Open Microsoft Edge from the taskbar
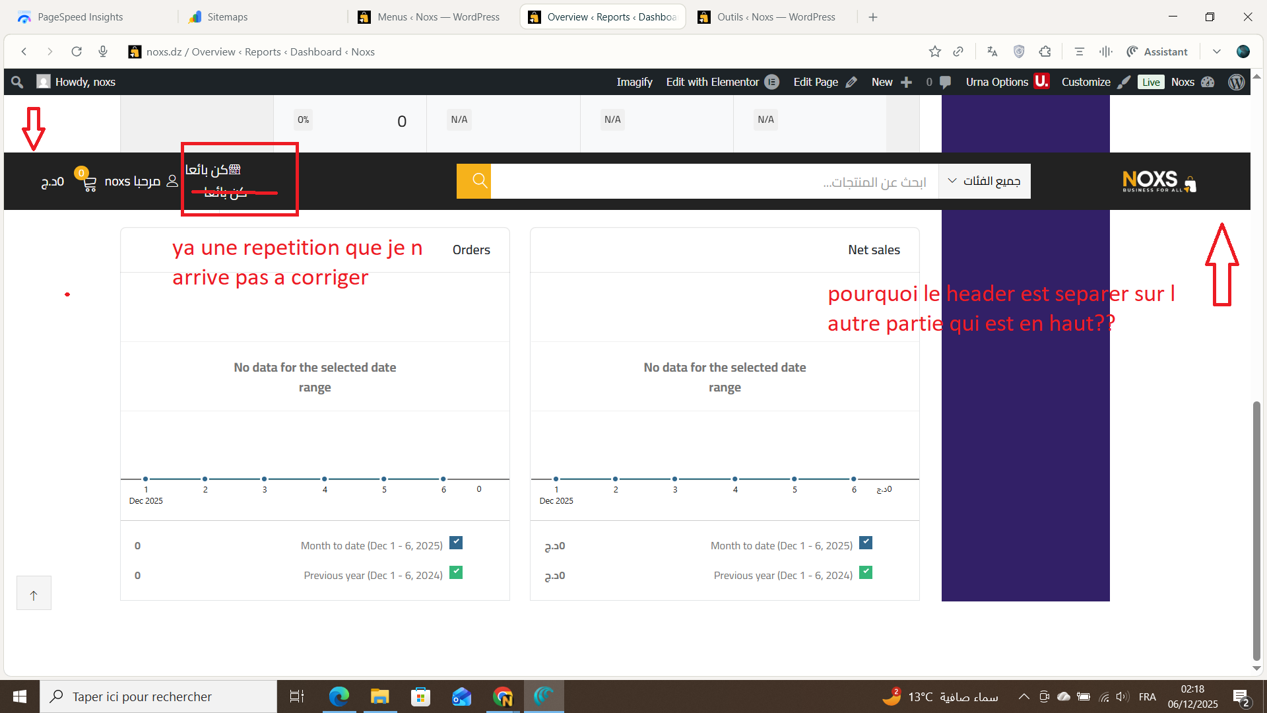This screenshot has width=1267, height=713. pyautogui.click(x=339, y=696)
